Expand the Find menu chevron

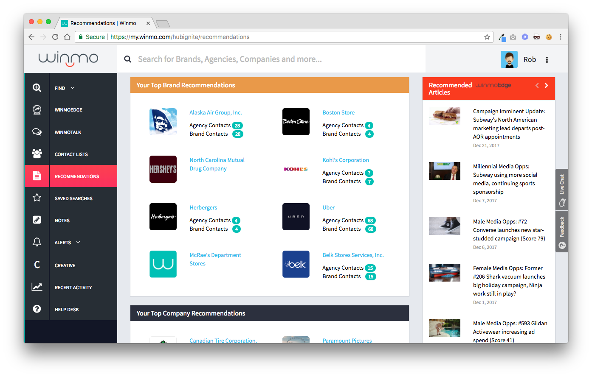coord(73,88)
